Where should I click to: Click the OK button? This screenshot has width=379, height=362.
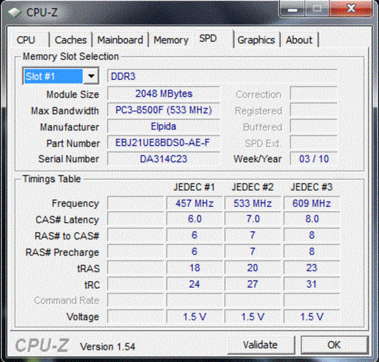coord(334,345)
